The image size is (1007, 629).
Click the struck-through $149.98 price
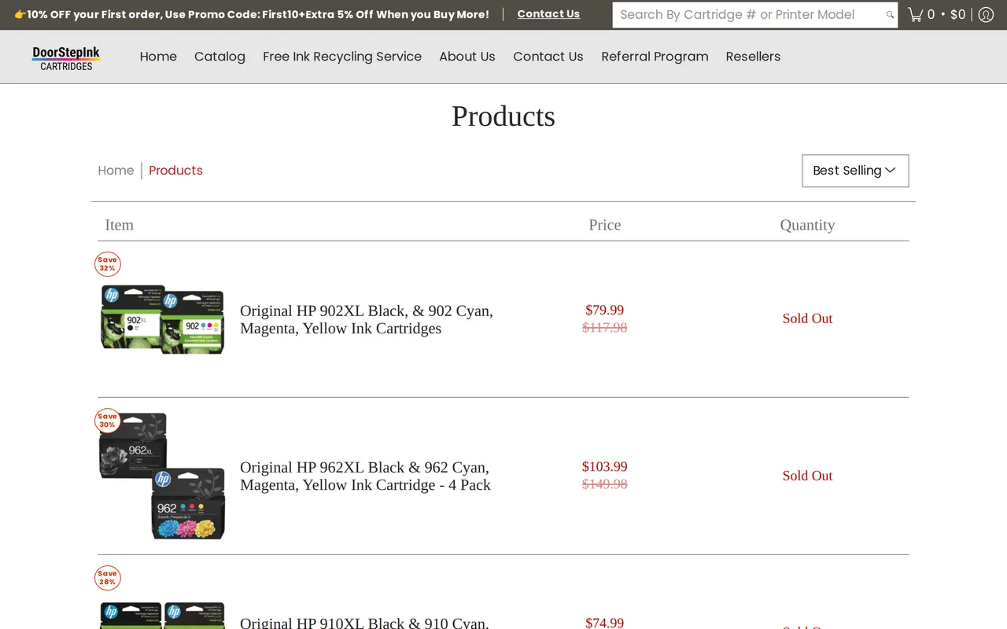[605, 484]
